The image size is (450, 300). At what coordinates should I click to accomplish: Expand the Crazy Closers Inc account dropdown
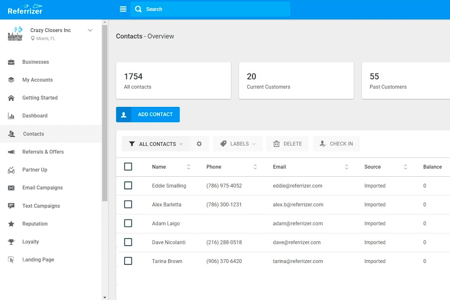[90, 30]
